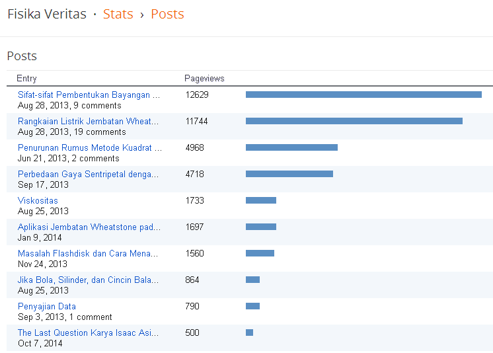Open post The Last Question Karya Isaac Asi...

[x=88, y=333]
